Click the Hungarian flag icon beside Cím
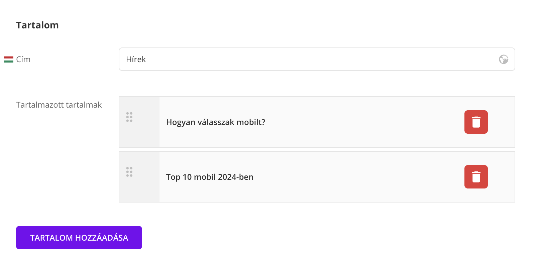The width and height of the screenshot is (539, 258). pos(9,59)
